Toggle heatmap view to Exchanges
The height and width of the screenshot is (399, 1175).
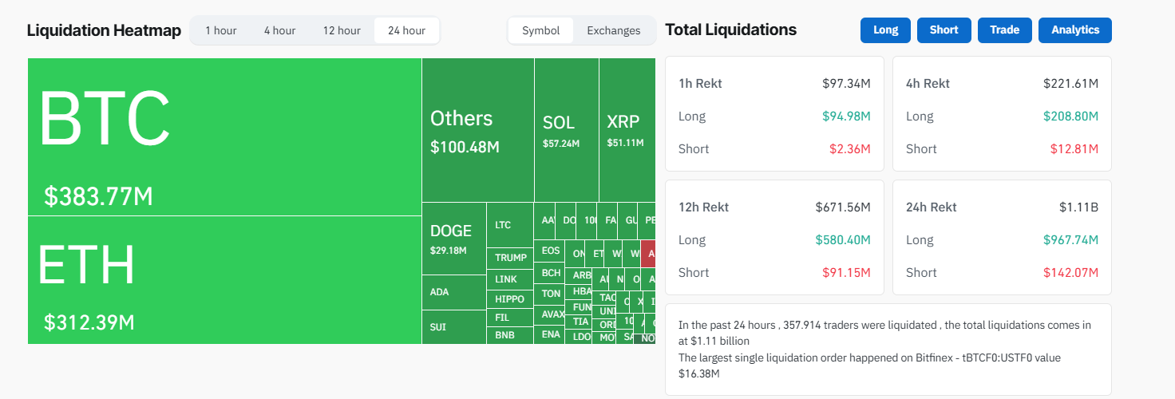point(613,30)
